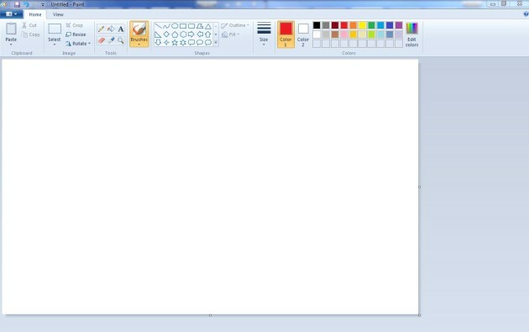Expand the shapes gallery more arrow

click(x=216, y=43)
